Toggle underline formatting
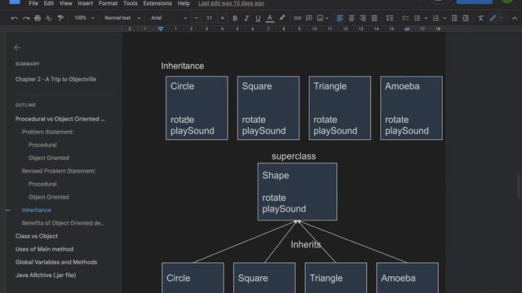This screenshot has height=293, width=522. [258, 18]
